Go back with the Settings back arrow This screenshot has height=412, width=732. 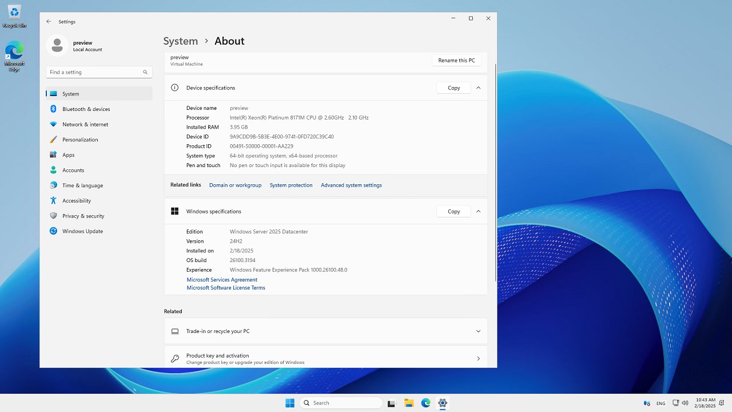(x=49, y=22)
